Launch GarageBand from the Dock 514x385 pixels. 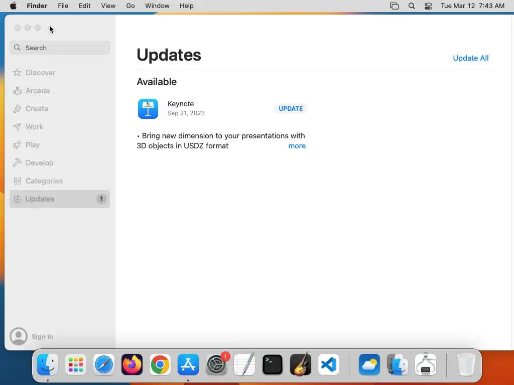pyautogui.click(x=301, y=364)
